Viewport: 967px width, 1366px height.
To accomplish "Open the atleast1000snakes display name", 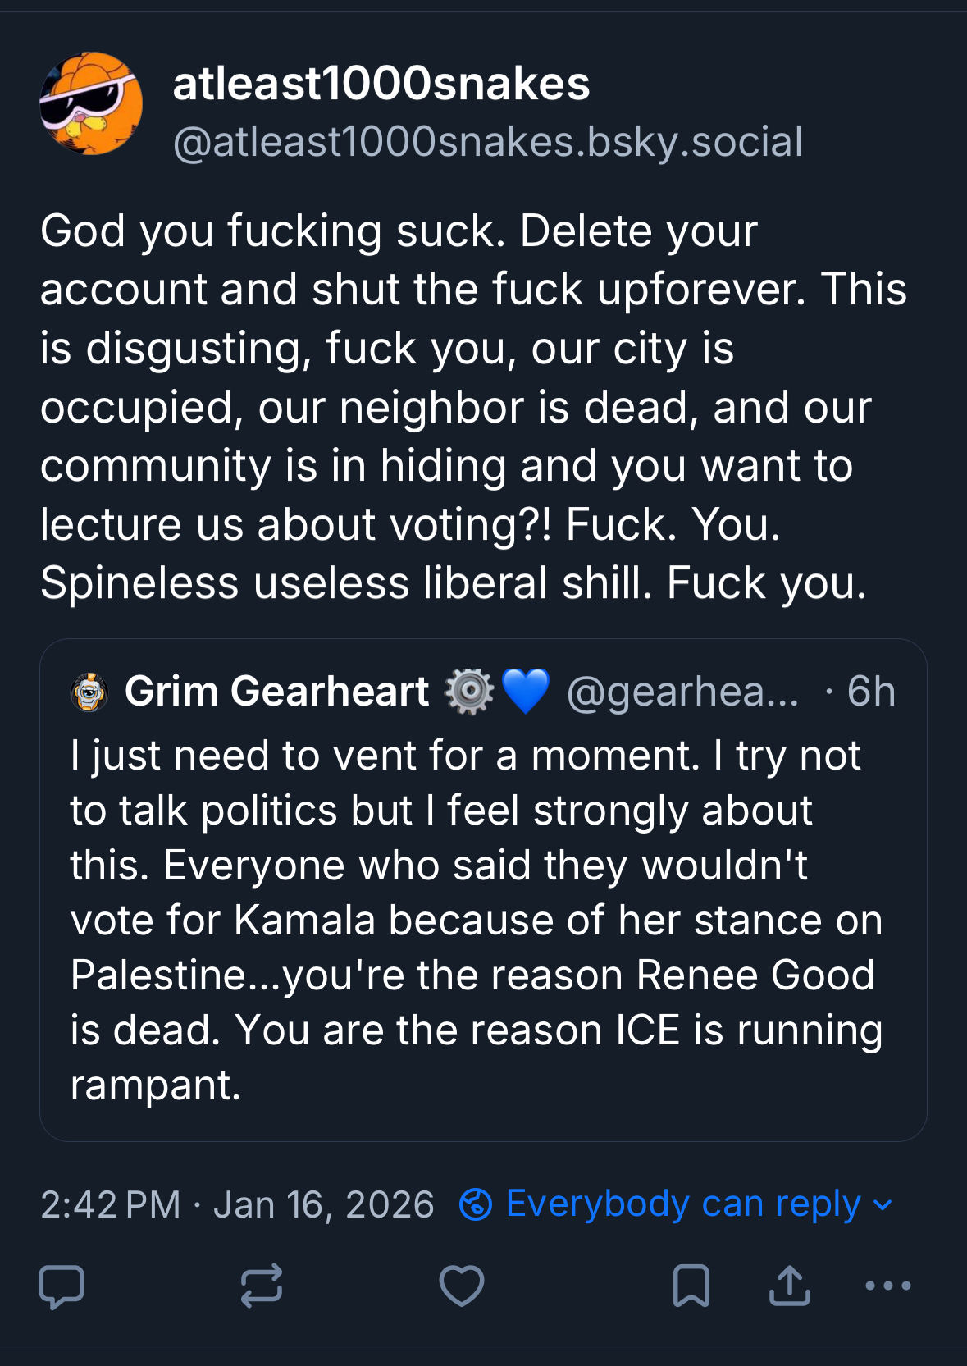I will 381,84.
